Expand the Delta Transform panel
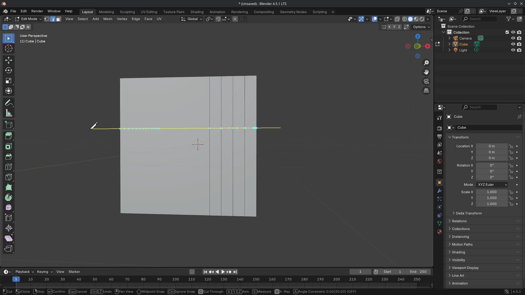This screenshot has height=295, width=525. point(468,213)
